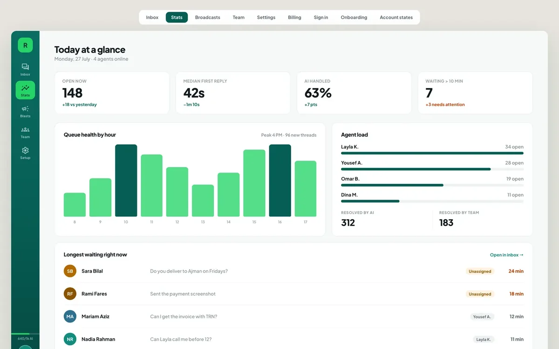Switch to the Inbox tab
The width and height of the screenshot is (559, 349).
(x=152, y=17)
